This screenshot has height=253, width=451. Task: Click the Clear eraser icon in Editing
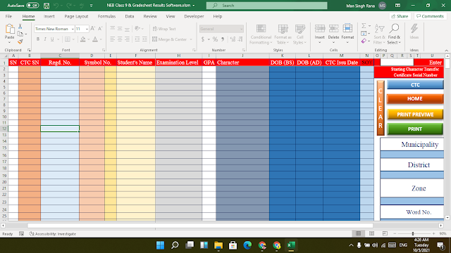(x=364, y=41)
